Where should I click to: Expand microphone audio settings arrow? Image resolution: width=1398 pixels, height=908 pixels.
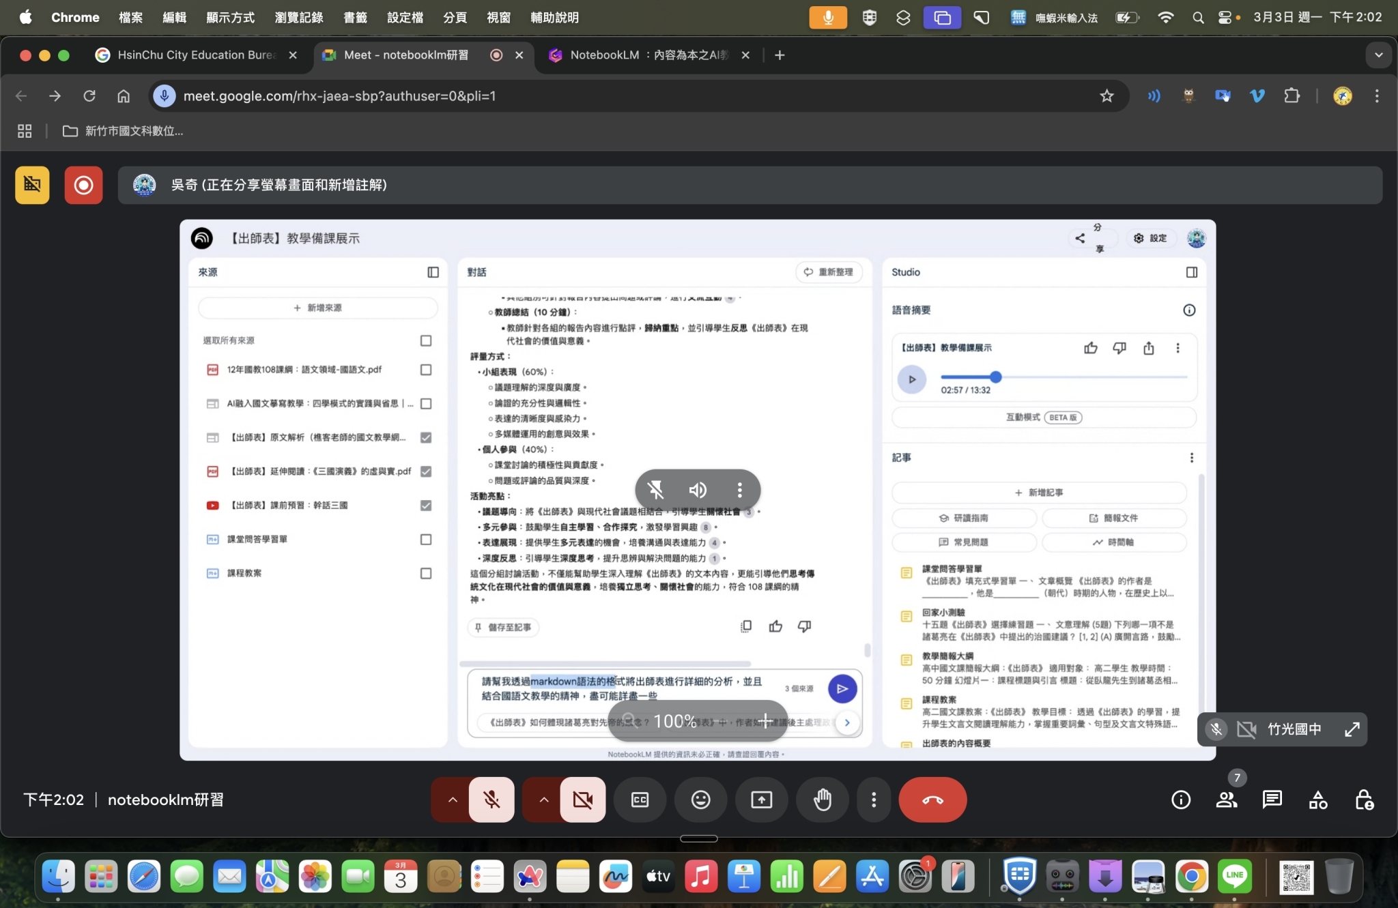(x=452, y=800)
